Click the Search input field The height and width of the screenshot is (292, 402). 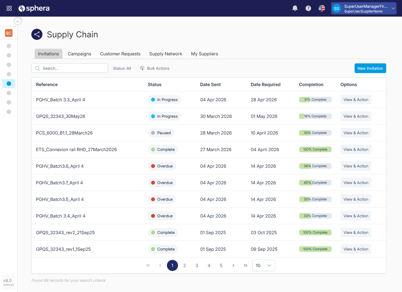(x=70, y=68)
